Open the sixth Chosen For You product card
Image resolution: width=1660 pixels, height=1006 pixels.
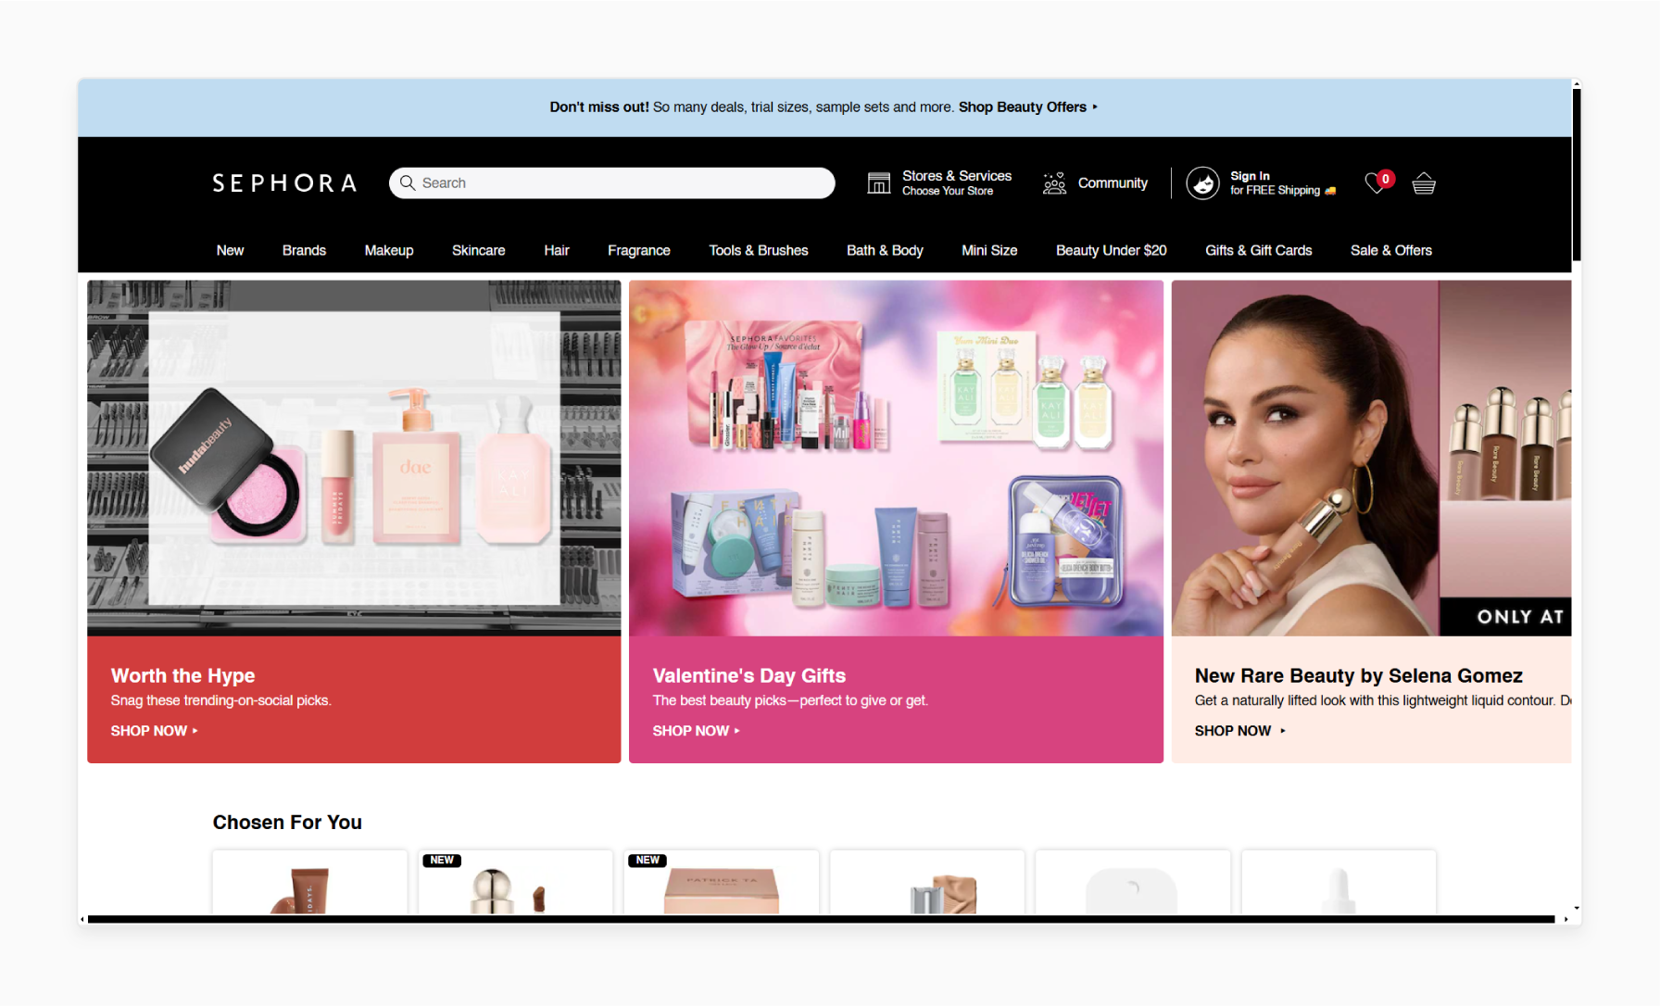point(1339,882)
